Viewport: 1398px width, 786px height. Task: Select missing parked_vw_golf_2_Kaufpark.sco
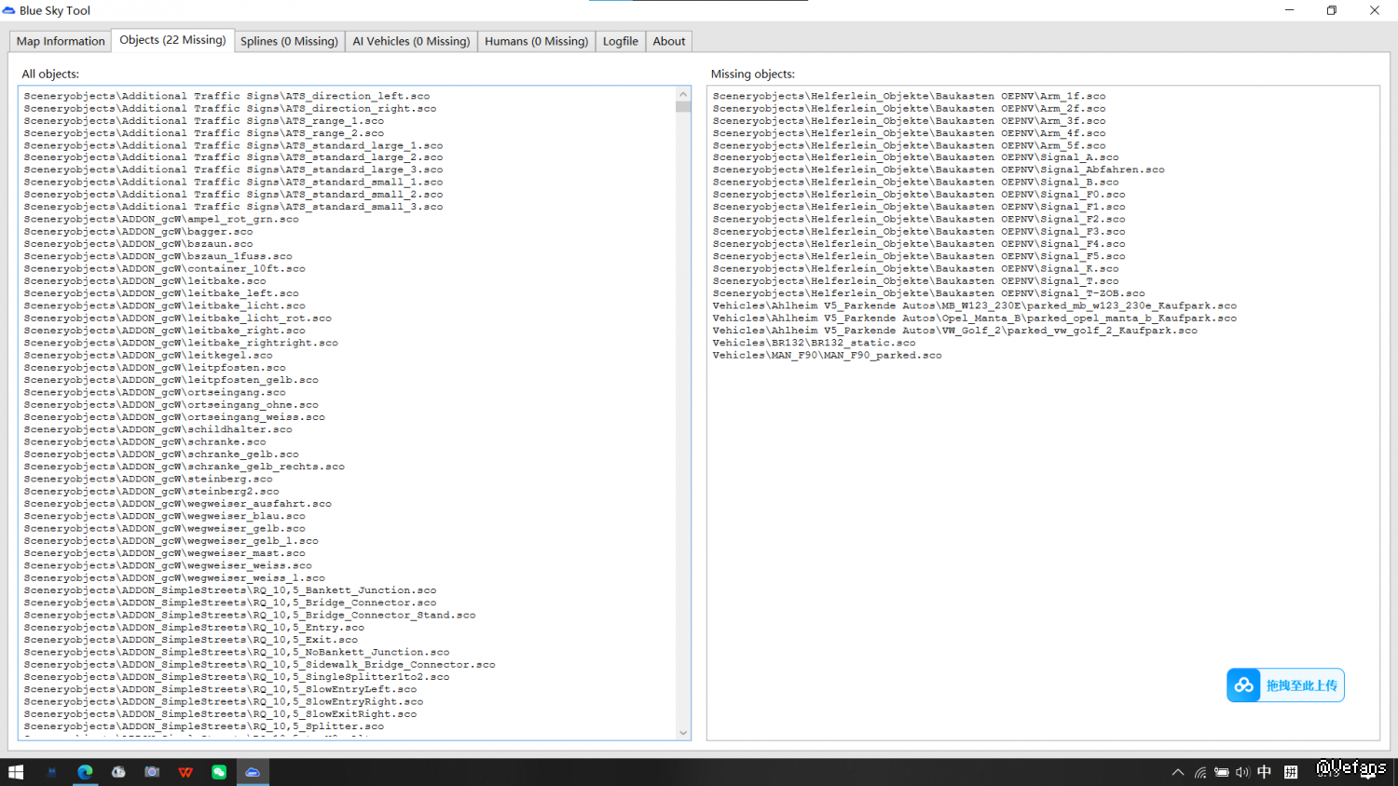pyautogui.click(x=955, y=331)
